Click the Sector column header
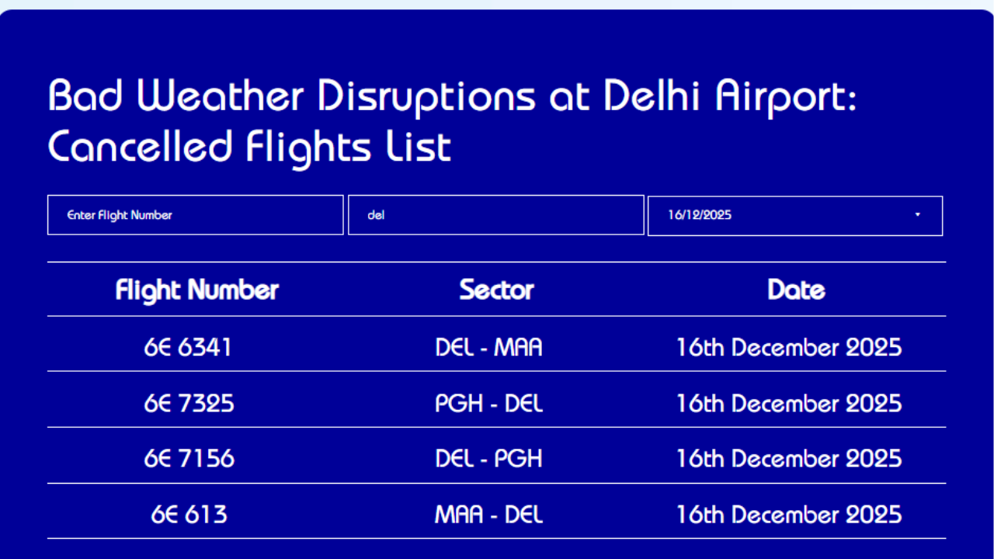Screen dimensions: 994x559 point(497,290)
